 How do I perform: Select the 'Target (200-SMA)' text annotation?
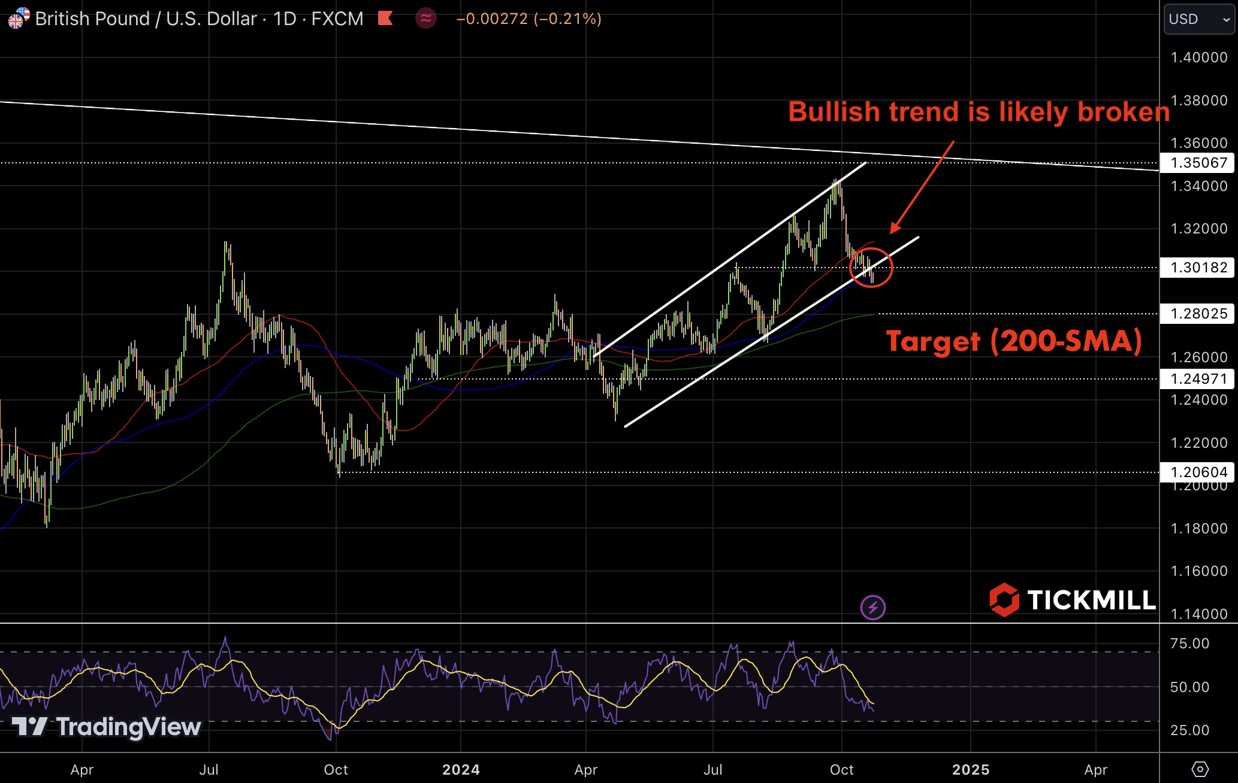[x=1014, y=341]
